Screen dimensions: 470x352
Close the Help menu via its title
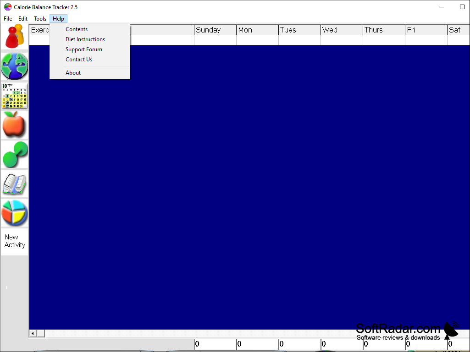point(58,19)
